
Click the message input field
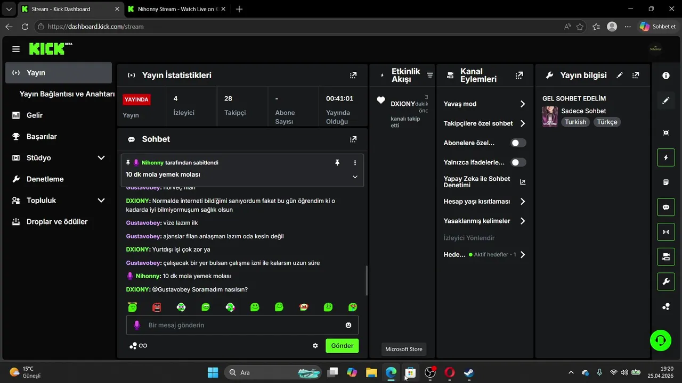[242, 325]
